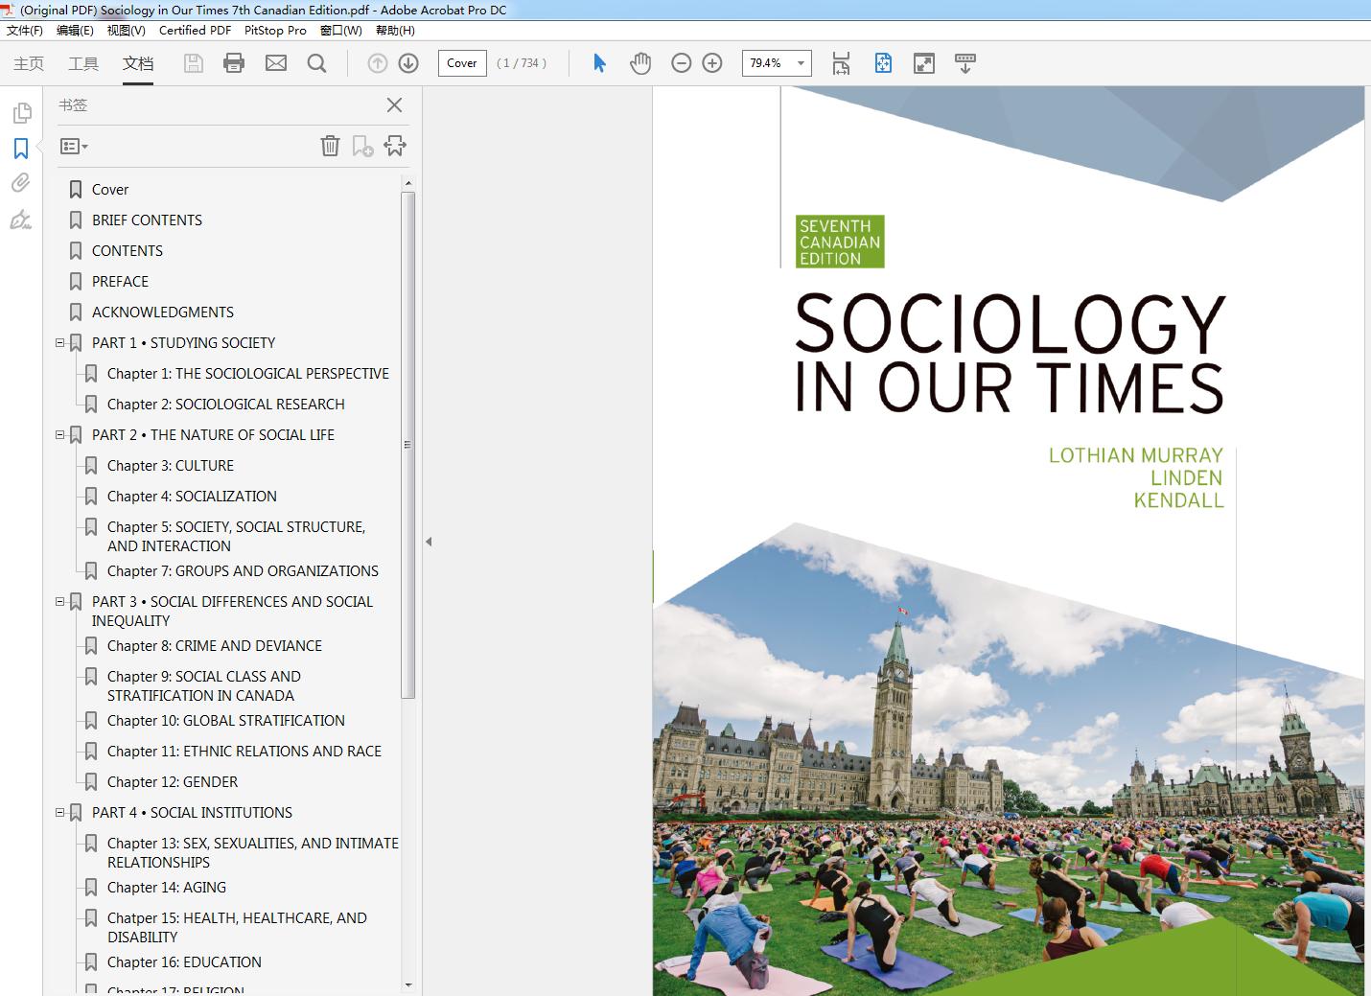Jump to CONTENTS bookmark
1371x996 pixels.
tap(128, 251)
